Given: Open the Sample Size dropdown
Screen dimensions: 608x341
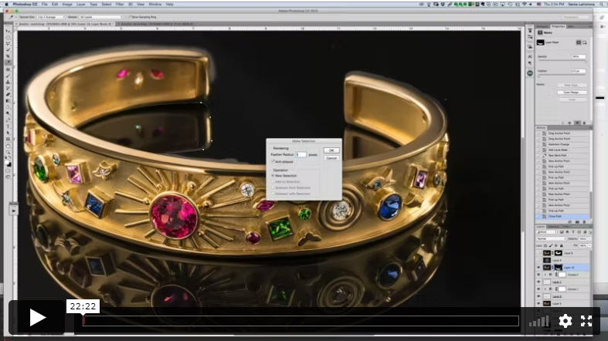Looking at the screenshot, I should click(50, 17).
